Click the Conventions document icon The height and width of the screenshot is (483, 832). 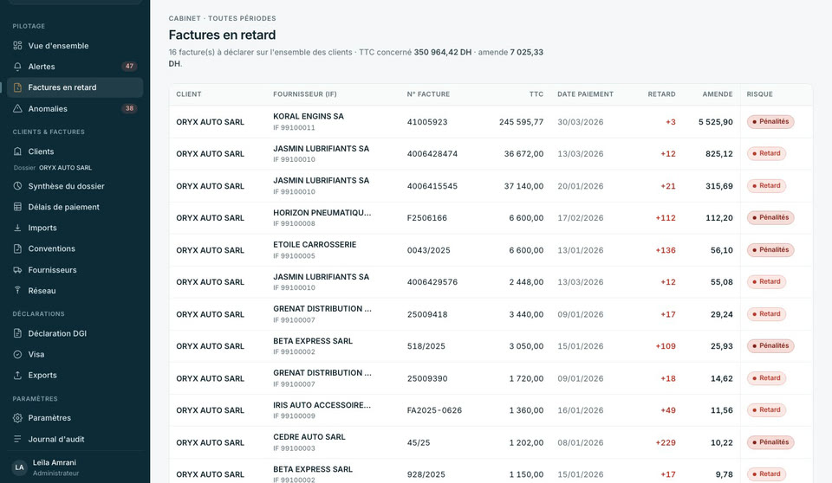click(17, 248)
